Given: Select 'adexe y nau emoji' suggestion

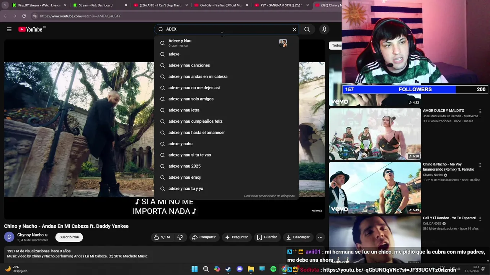Looking at the screenshot, I should pos(226,177).
